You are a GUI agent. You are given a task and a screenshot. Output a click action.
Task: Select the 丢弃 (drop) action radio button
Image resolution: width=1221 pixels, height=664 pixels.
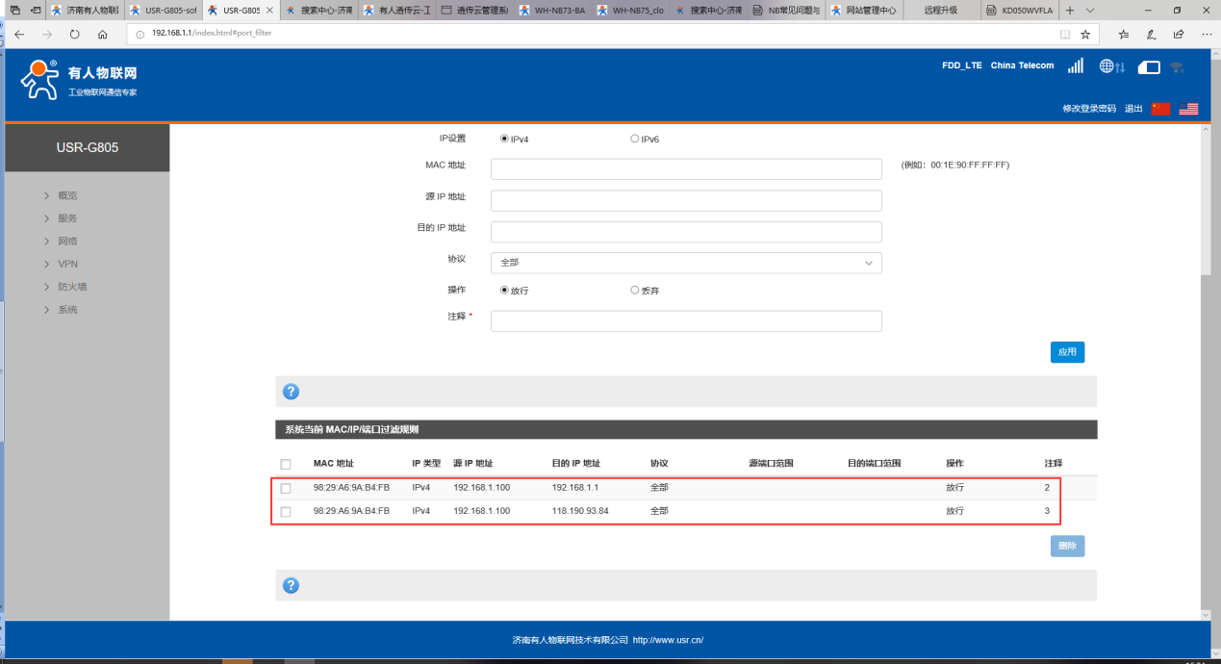(x=635, y=290)
